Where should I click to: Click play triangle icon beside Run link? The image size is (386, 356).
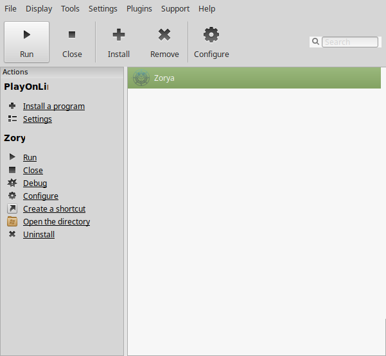click(x=12, y=157)
